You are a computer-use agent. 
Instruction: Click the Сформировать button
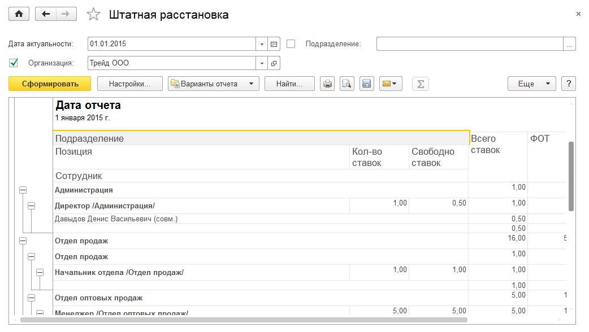50,84
